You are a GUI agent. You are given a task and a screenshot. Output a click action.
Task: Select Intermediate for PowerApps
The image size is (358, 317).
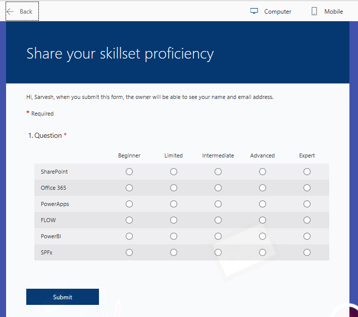point(218,204)
